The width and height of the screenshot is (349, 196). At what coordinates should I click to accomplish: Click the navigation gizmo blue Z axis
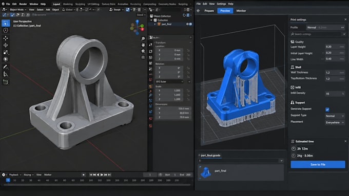pos(137,21)
